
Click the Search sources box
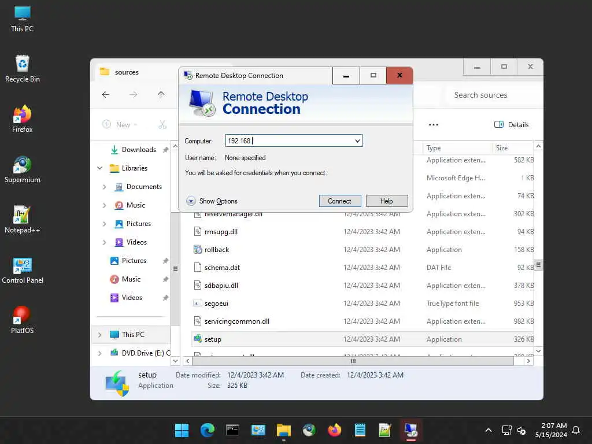point(494,95)
